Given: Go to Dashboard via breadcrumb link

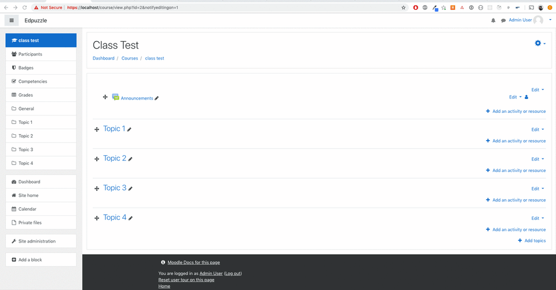Looking at the screenshot, I should coord(103,58).
